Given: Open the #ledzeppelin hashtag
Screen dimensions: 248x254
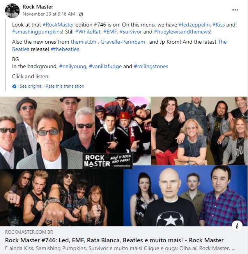Looking at the screenshot, I should coord(194,25).
